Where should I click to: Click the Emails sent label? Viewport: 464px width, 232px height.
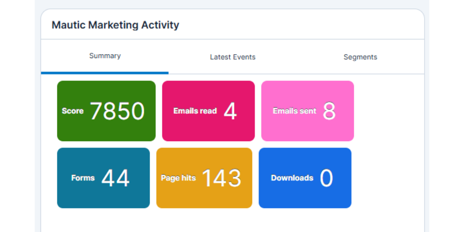pos(294,111)
